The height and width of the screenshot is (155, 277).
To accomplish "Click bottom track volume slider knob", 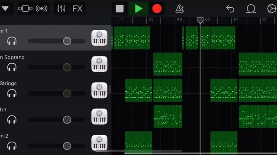I will (67, 146).
